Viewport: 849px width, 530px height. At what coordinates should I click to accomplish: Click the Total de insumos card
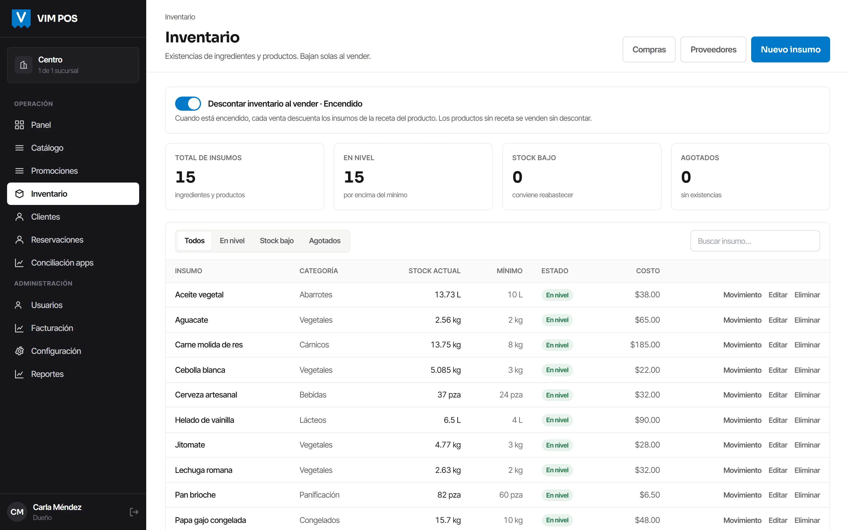pyautogui.click(x=244, y=177)
